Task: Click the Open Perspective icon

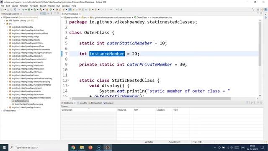Action: [x=258, y=10]
